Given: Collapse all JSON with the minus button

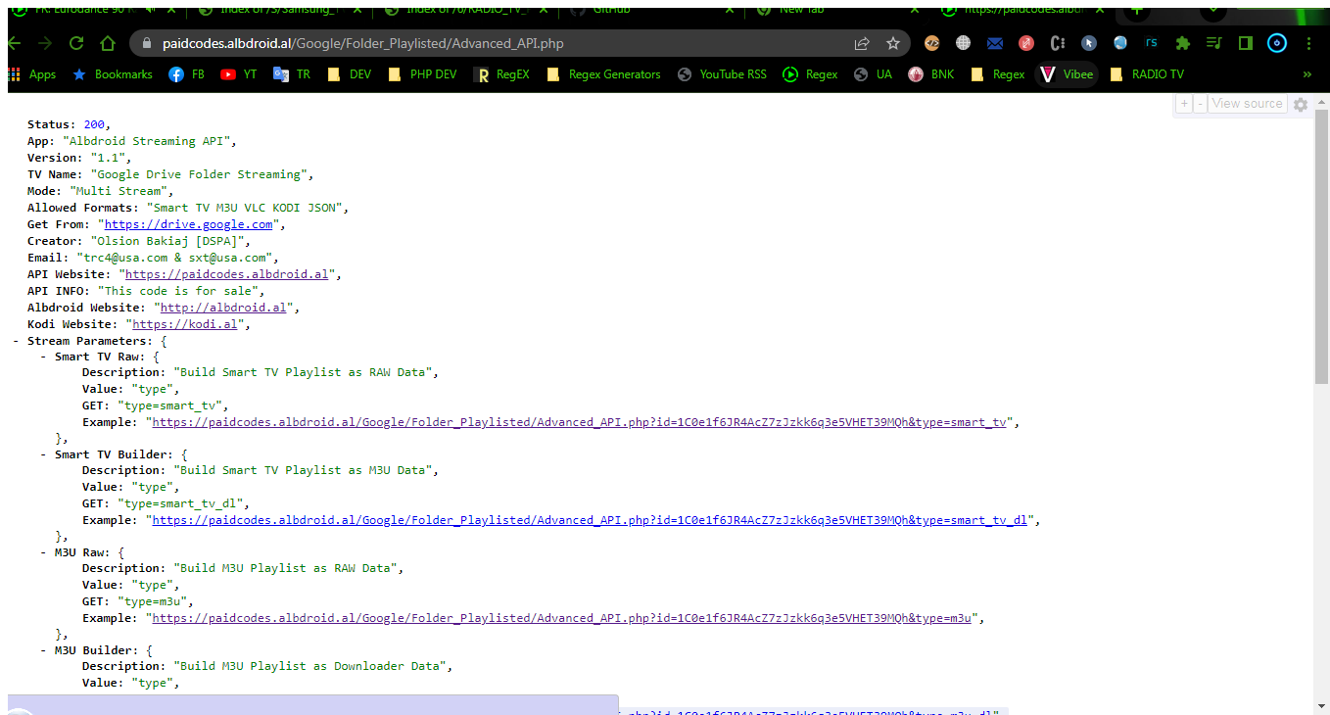Looking at the screenshot, I should (x=1200, y=104).
